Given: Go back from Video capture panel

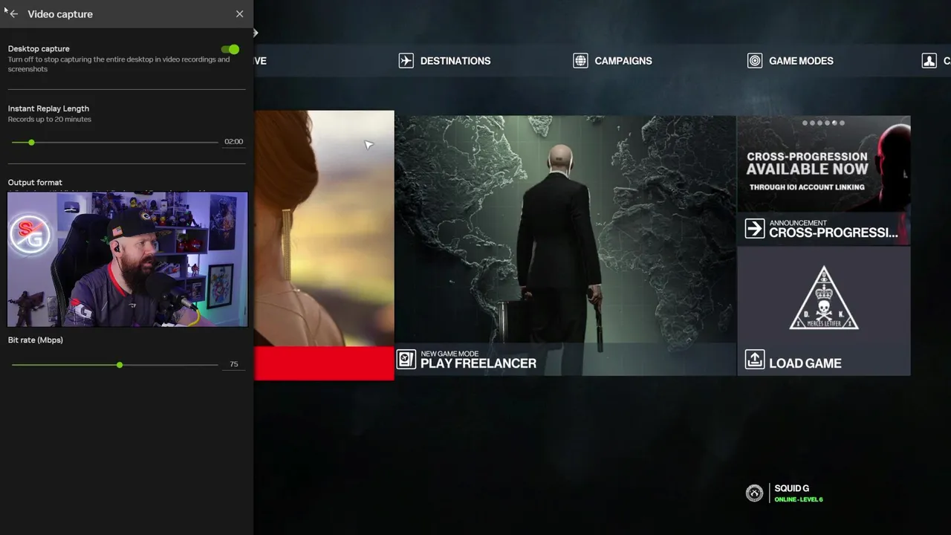Looking at the screenshot, I should tap(13, 14).
